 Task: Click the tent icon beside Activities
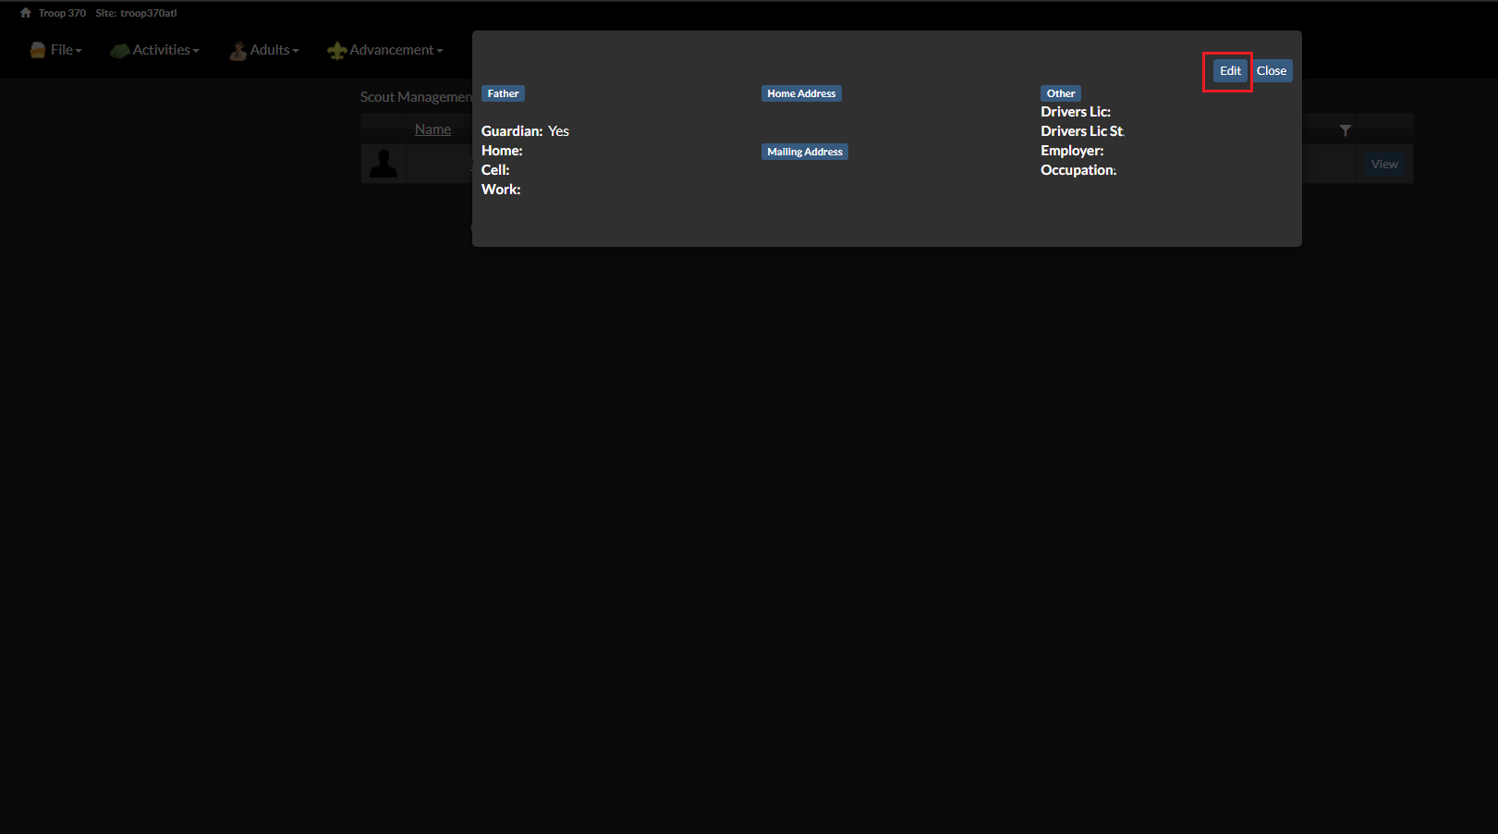click(119, 49)
